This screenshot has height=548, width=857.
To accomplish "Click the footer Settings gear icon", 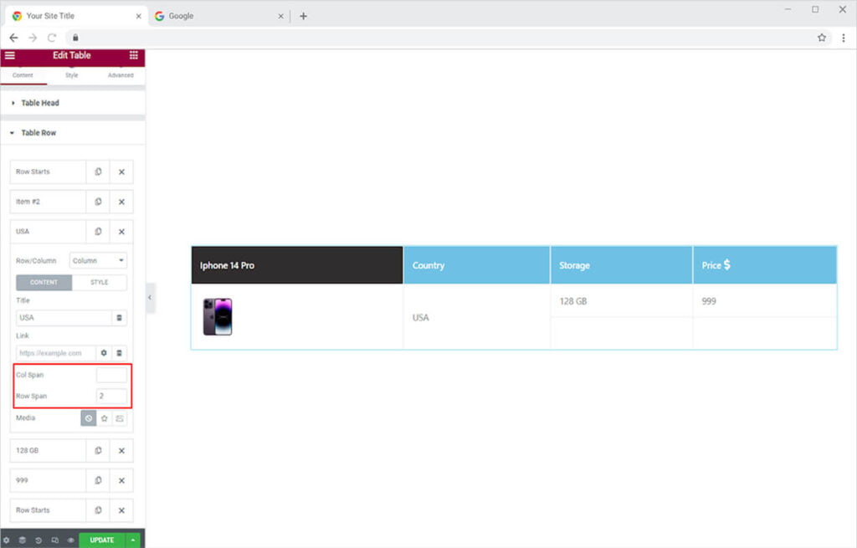I will click(x=7, y=540).
